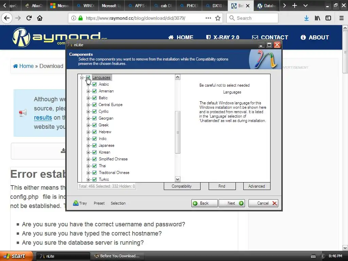Uncheck the Cyrillic checkbox
348x261 pixels.
pos(94,111)
